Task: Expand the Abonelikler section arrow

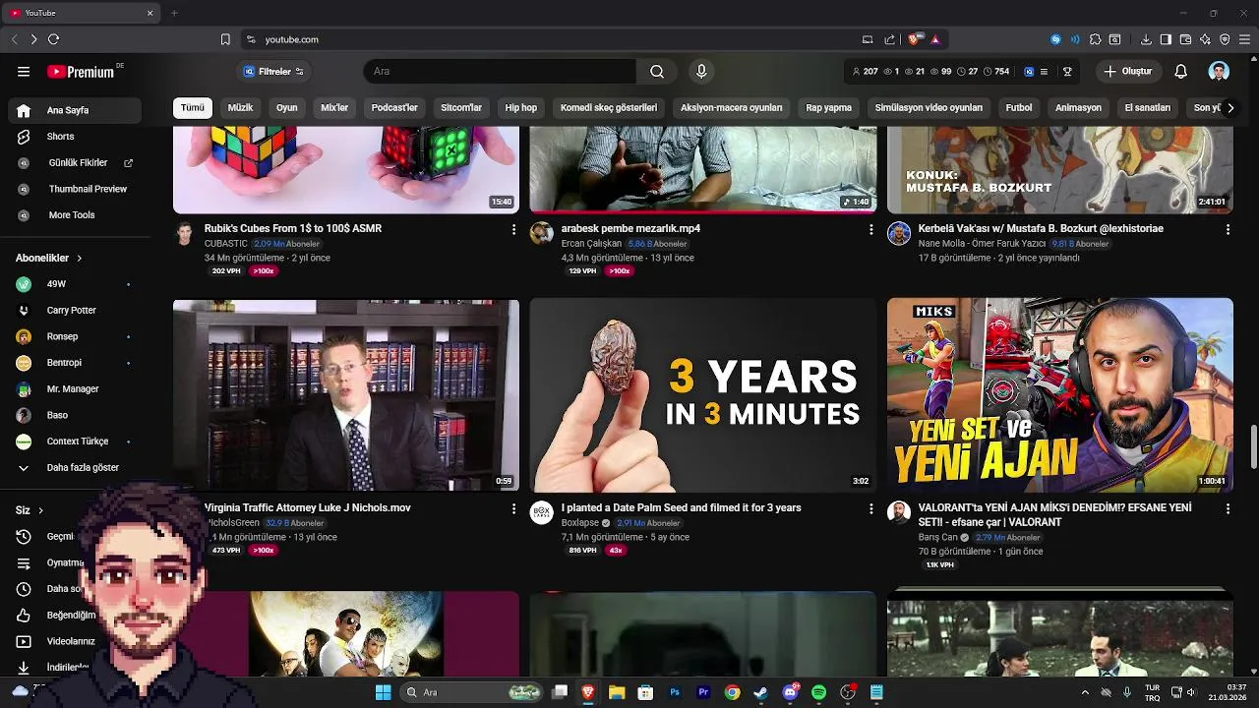Action: coord(79,258)
